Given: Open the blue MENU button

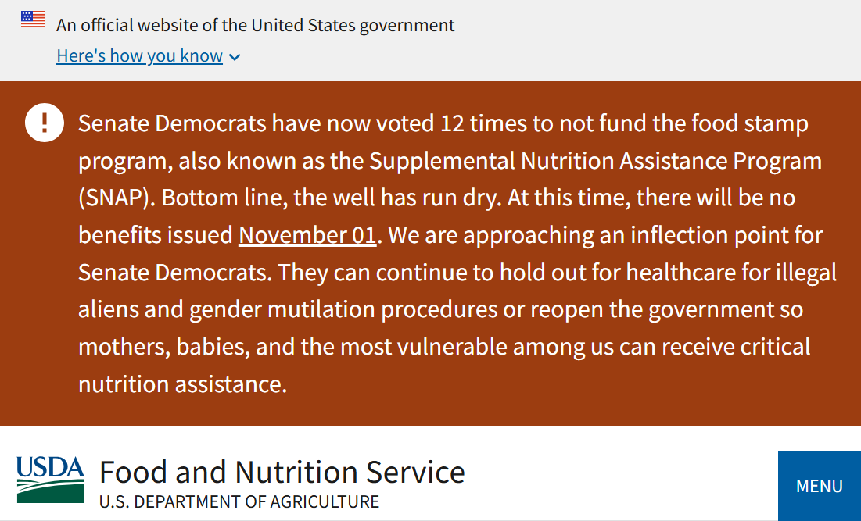Looking at the screenshot, I should (819, 486).
